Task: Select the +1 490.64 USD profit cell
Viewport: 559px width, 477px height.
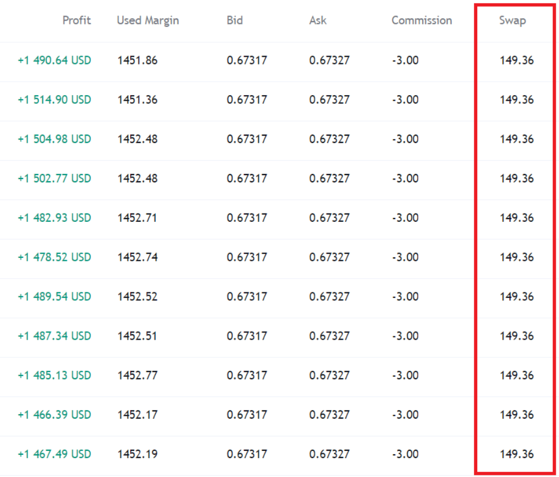Action: pyautogui.click(x=55, y=60)
